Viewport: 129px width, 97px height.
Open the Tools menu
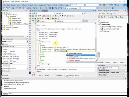(49, 5)
